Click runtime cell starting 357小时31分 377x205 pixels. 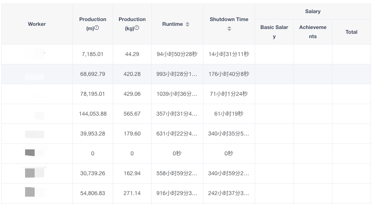[x=177, y=114]
